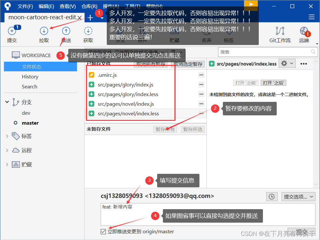The width and height of the screenshot is (320, 240).
Task: Select the dev branch
Action: click(x=26, y=113)
